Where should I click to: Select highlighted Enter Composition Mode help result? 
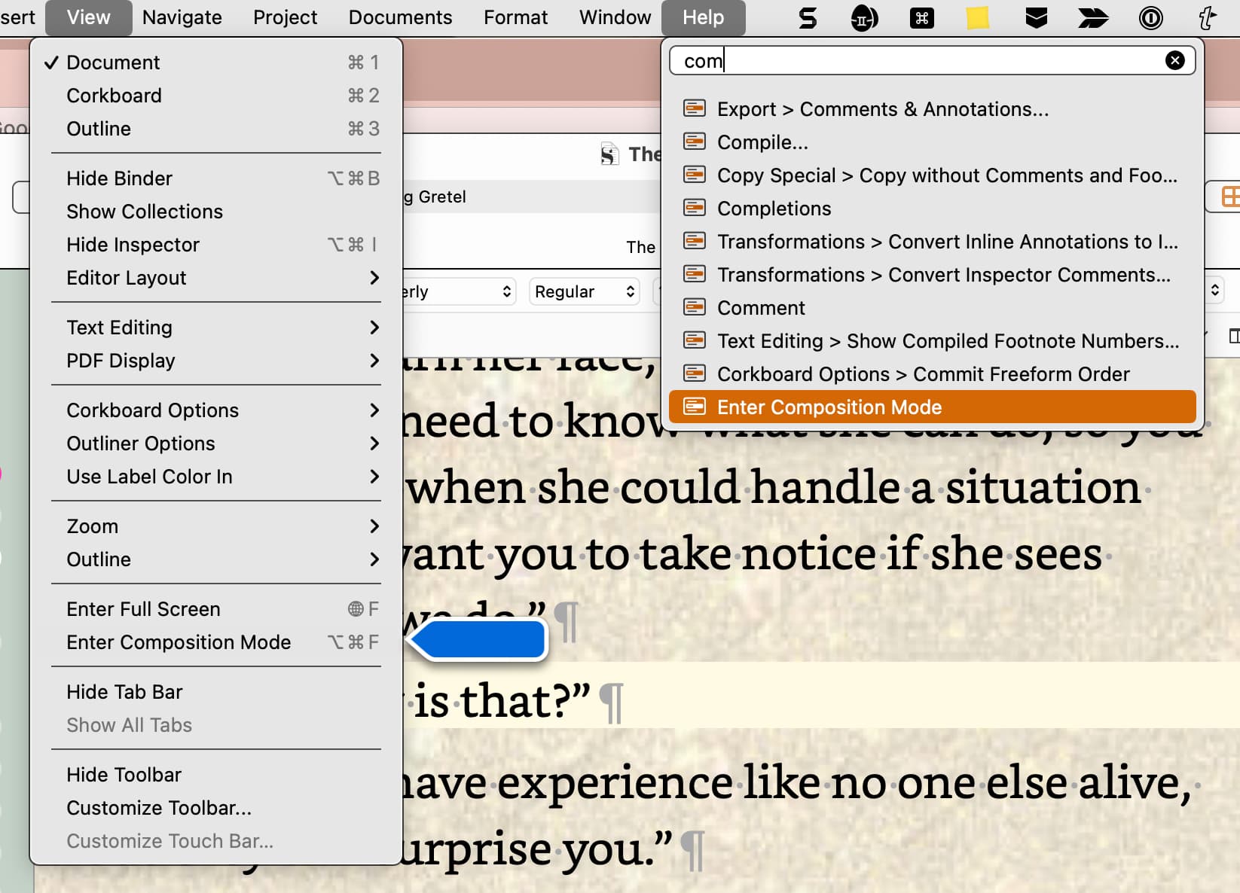point(933,407)
